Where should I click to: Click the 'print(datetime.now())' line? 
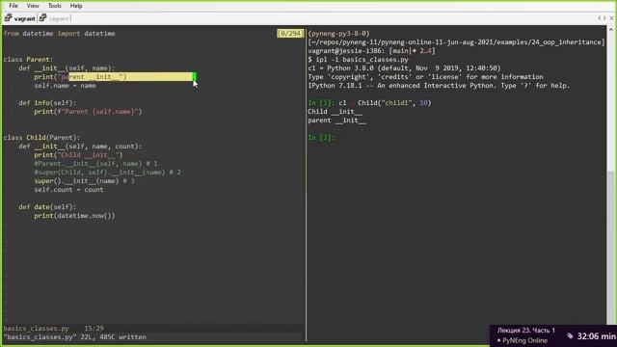point(74,215)
